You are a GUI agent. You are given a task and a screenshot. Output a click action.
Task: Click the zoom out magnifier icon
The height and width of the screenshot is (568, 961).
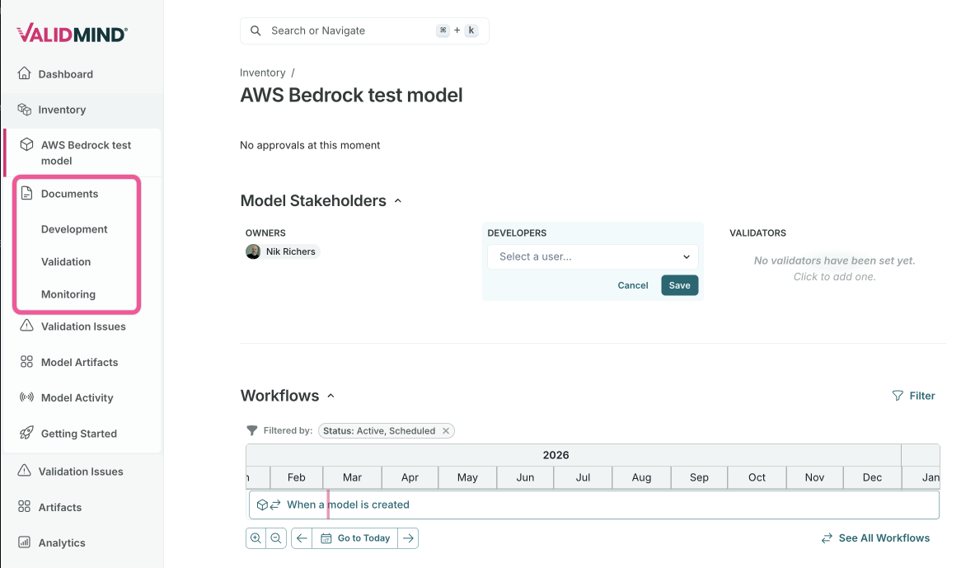[x=276, y=538]
